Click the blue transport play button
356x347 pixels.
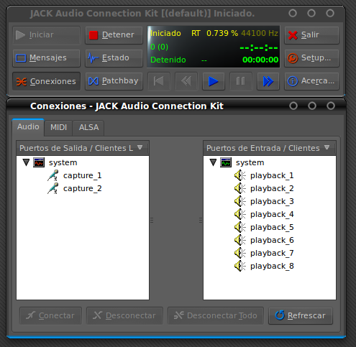[x=214, y=81]
